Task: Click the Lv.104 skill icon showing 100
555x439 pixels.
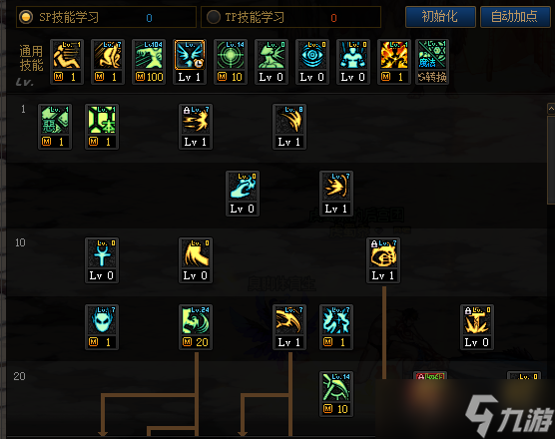Action: coord(149,62)
